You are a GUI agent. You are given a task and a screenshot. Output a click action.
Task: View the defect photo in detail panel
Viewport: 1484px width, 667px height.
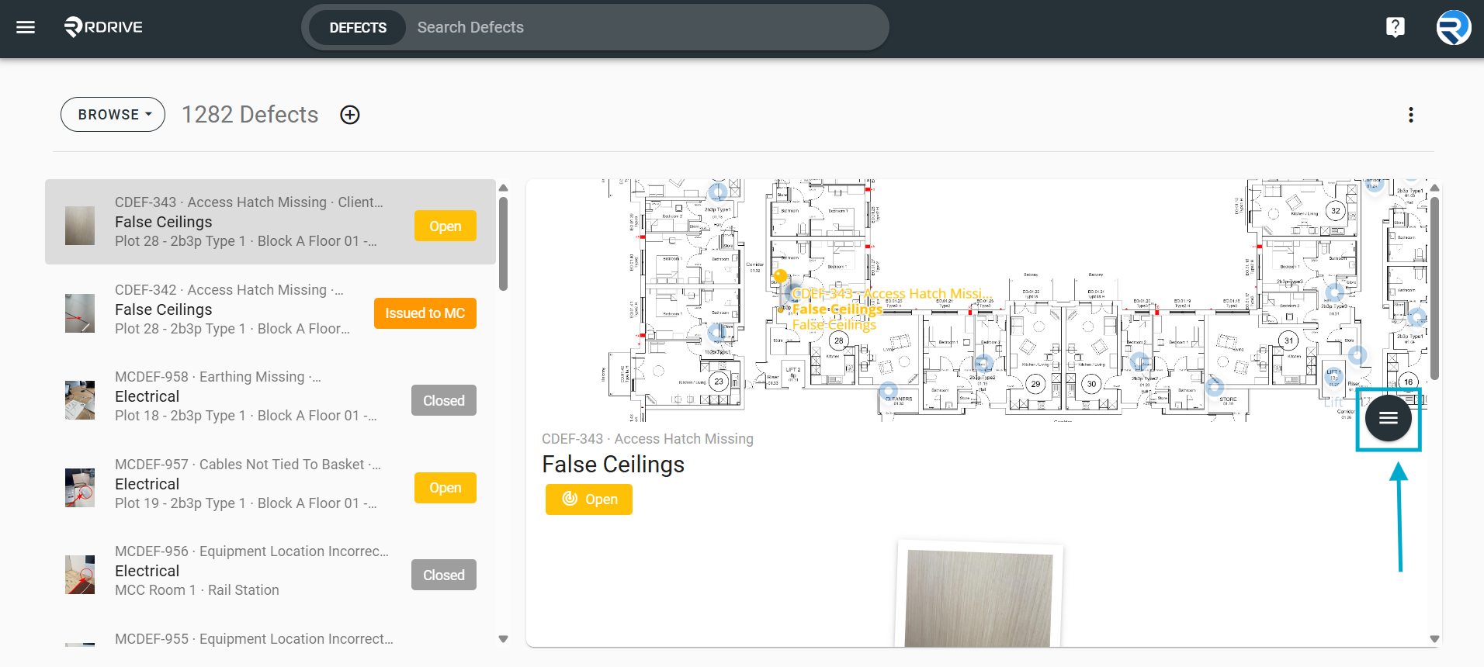(x=980, y=596)
